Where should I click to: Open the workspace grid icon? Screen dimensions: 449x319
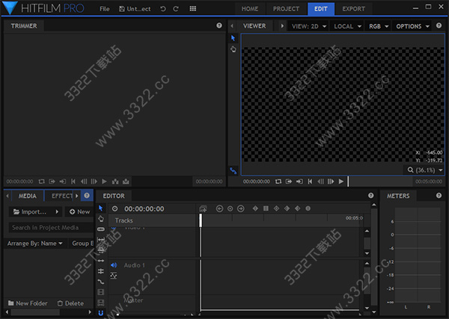[x=193, y=9]
